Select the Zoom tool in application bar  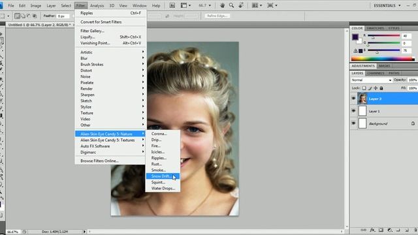tap(231, 5)
